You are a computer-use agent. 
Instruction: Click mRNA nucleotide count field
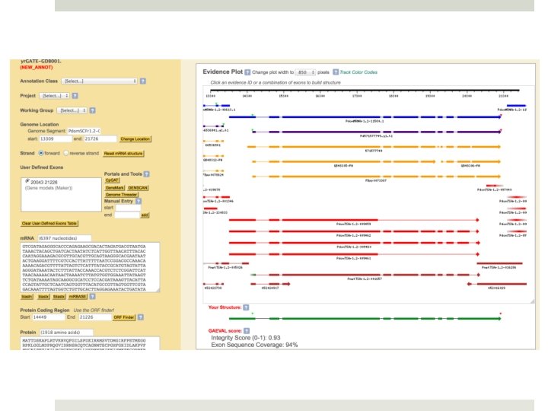(x=65, y=238)
